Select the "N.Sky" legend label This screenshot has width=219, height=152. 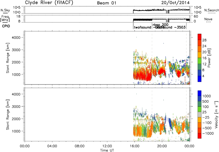[x=5, y=10]
